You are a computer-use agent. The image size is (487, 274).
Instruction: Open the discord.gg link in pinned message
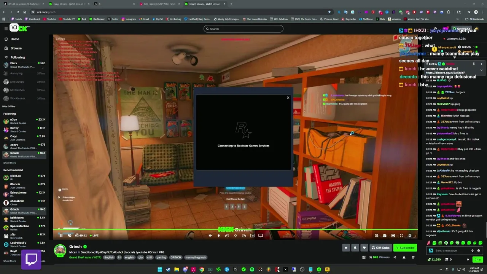click(x=445, y=73)
